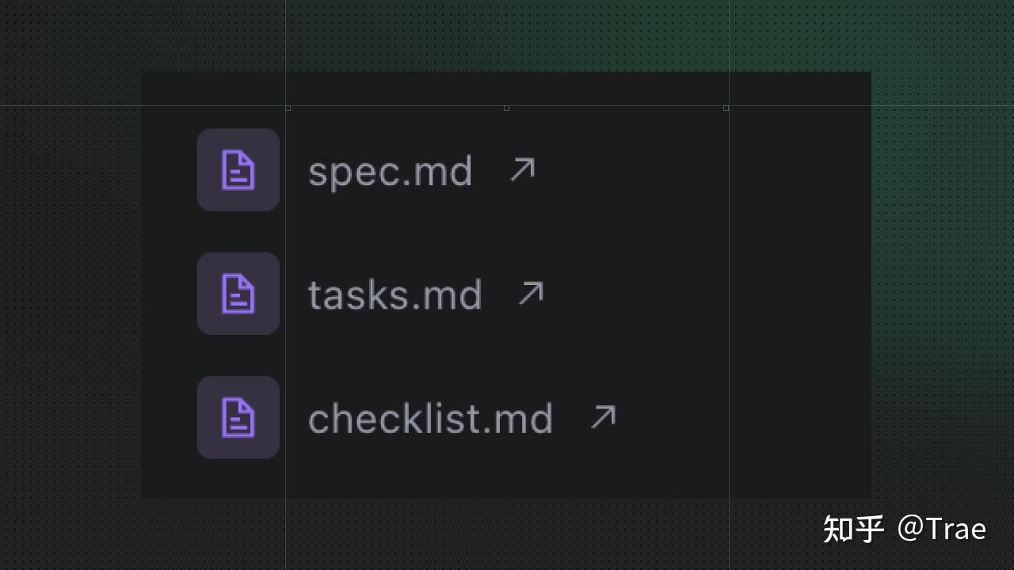Click the document icon next to tasks.md
This screenshot has height=570, width=1014.
238,294
